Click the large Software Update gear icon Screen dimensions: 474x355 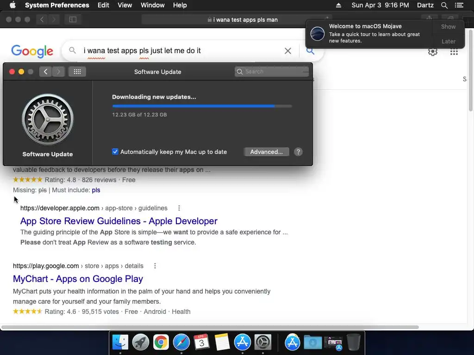48,120
